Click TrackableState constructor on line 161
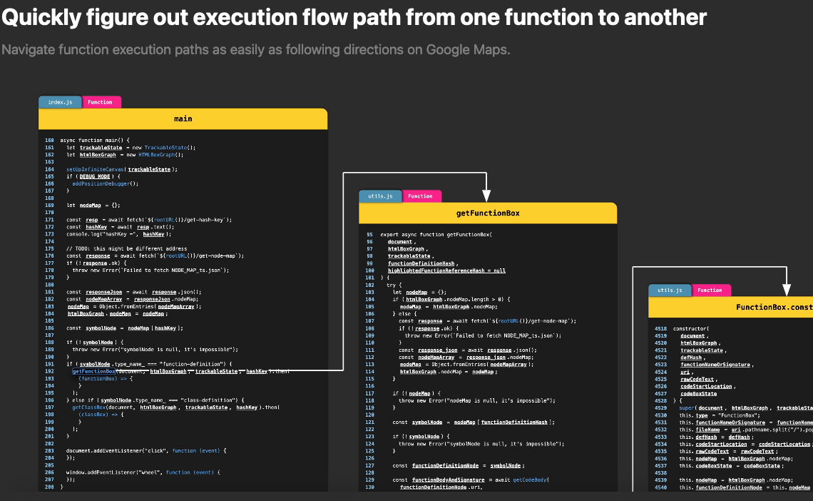 (x=166, y=148)
